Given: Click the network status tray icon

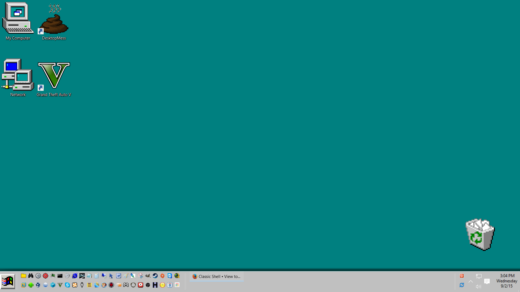Looking at the screenshot, I should click(479, 276).
